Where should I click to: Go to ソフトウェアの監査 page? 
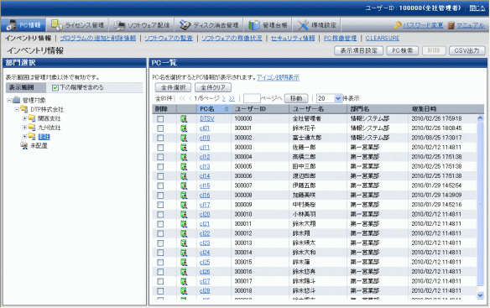[169, 38]
